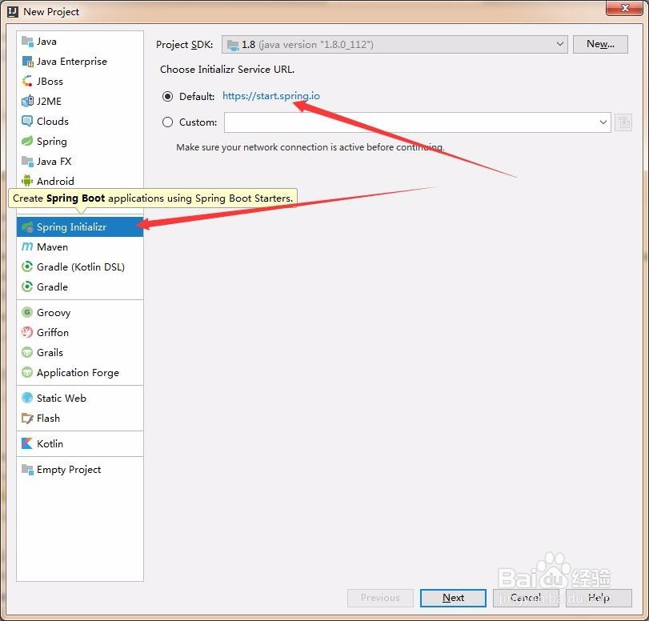Click the Android robot icon
This screenshot has width=649, height=621.
click(x=27, y=181)
